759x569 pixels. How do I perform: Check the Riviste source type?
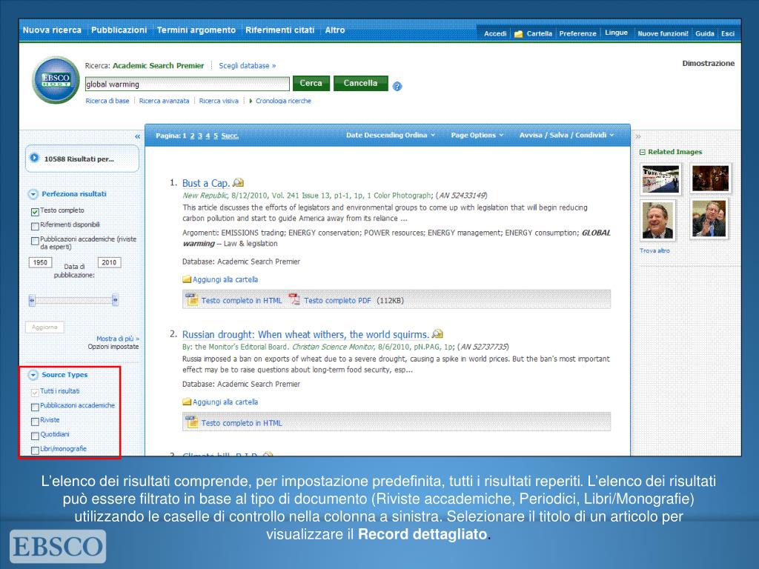click(x=35, y=422)
